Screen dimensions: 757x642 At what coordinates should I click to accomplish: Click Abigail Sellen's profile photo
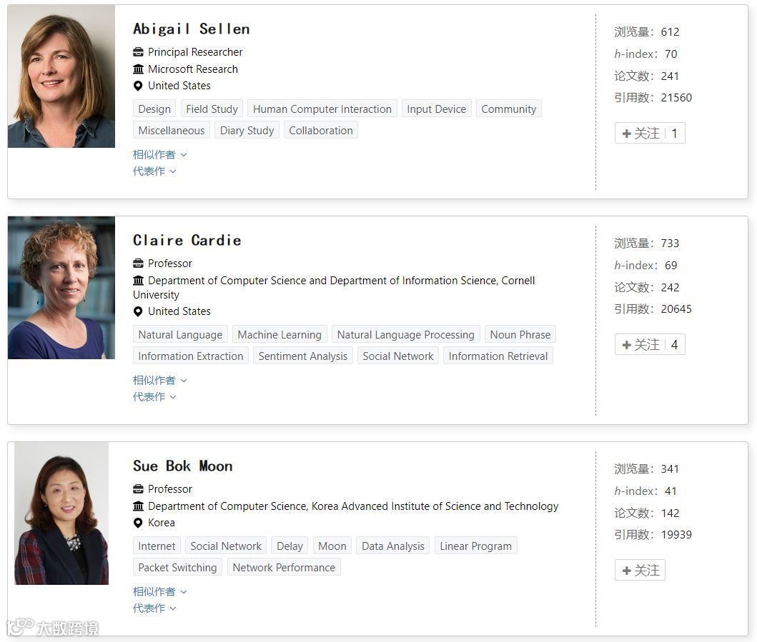click(x=61, y=76)
